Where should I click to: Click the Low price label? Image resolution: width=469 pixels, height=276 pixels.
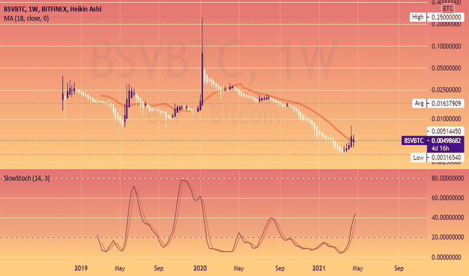(x=418, y=158)
